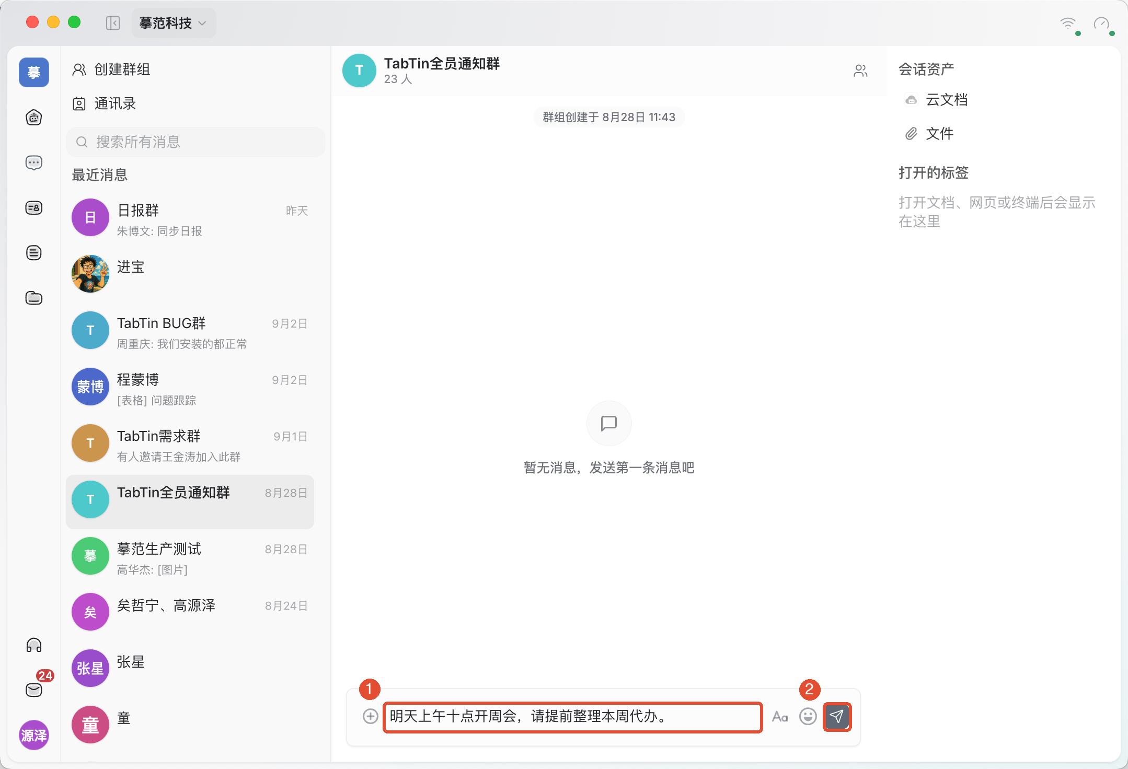The image size is (1128, 769).
Task: Open 文件 in 会话资产 panel
Action: 929,134
